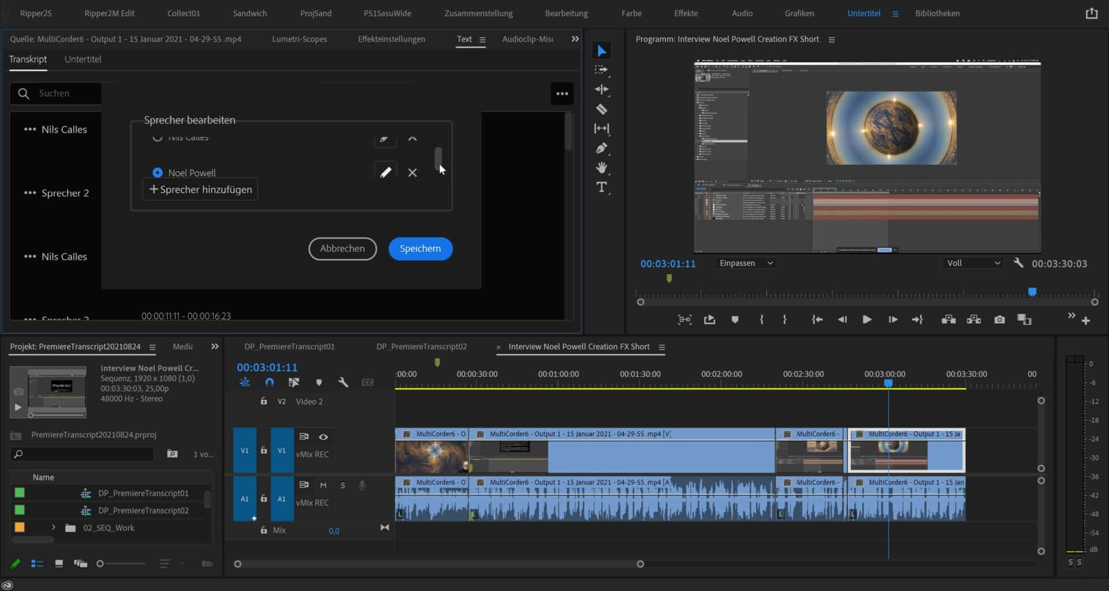Image resolution: width=1109 pixels, height=591 pixels.
Task: Select the Hand tool
Action: click(602, 168)
